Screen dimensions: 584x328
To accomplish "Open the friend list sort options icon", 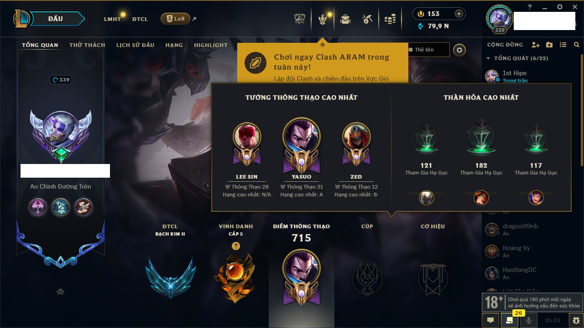I will (x=563, y=45).
